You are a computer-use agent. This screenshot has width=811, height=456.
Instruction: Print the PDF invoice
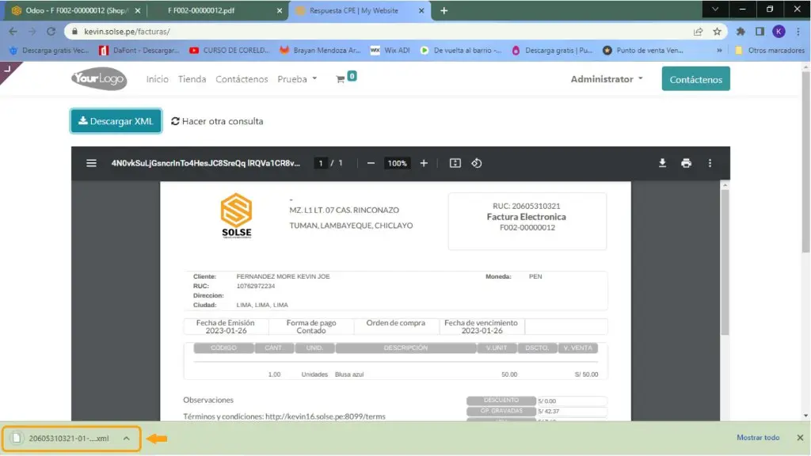[686, 163]
